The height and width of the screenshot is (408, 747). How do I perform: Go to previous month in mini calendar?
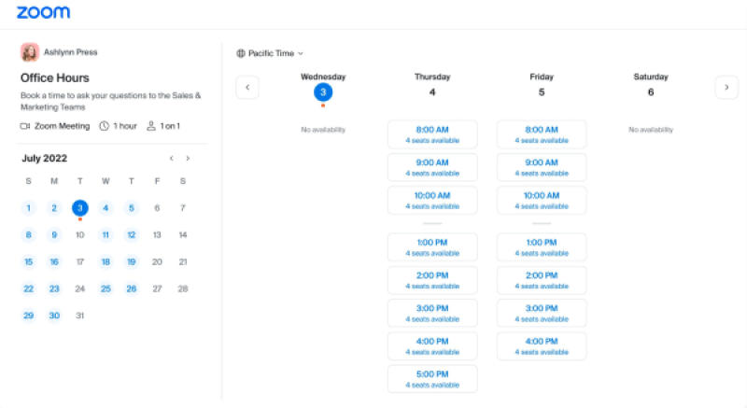point(171,159)
